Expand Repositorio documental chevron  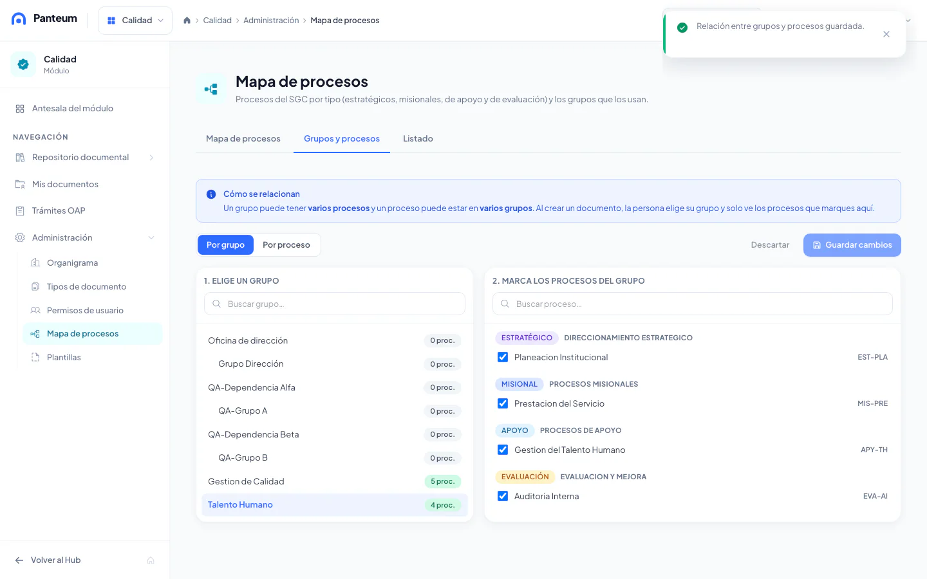[151, 158]
